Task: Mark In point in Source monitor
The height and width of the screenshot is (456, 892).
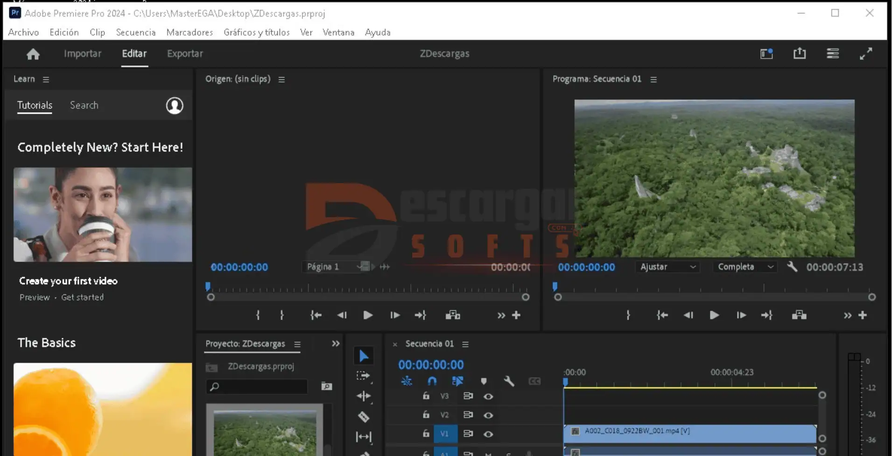Action: 258,315
